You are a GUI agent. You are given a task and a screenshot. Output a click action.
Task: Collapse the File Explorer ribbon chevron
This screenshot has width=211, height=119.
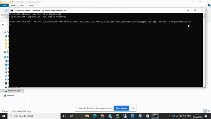206,5
